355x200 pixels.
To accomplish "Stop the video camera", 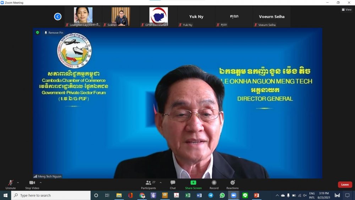I will pyautogui.click(x=32, y=184).
